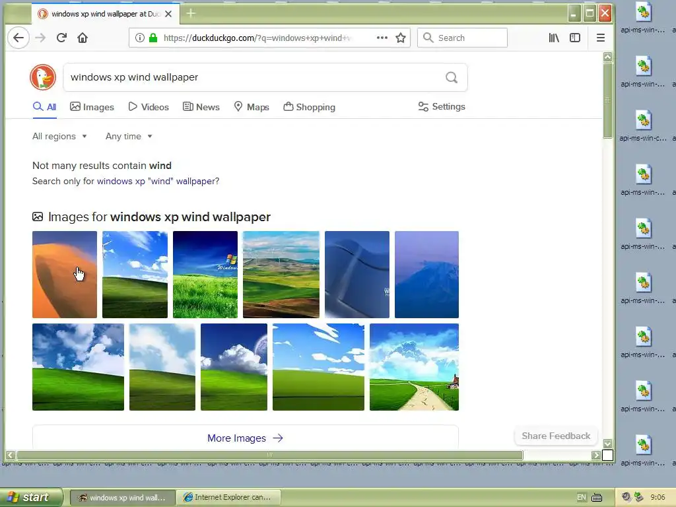The image size is (676, 507).
Task: Click the horizontal scrollbar right arrow
Action: (x=596, y=455)
